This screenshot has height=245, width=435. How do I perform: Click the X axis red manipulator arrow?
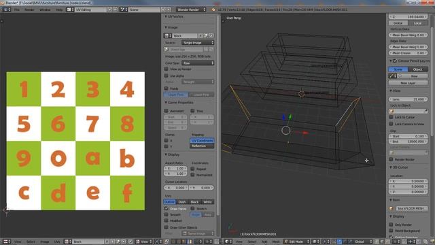[305, 133]
